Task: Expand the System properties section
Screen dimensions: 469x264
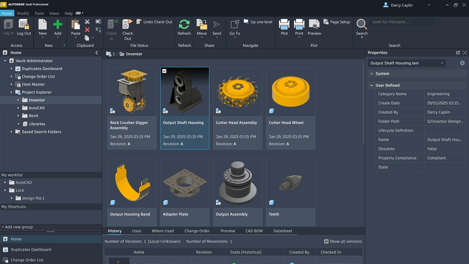Action: point(372,74)
